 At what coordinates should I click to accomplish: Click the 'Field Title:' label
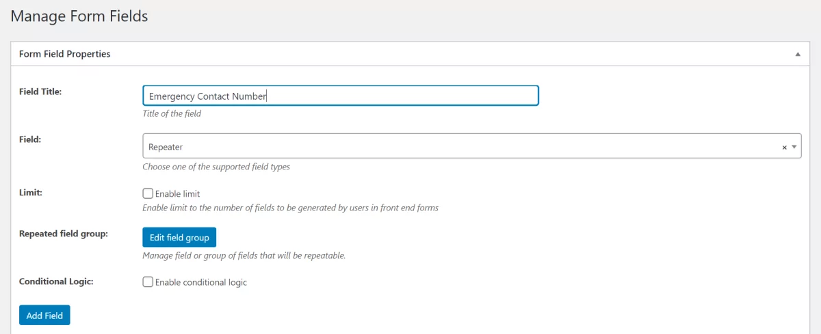(40, 91)
